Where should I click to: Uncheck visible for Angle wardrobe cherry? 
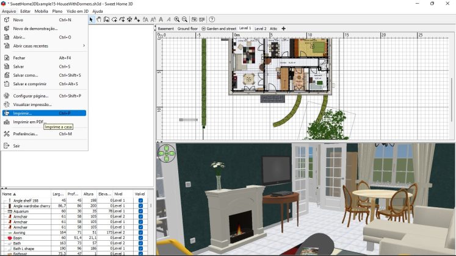pos(141,206)
